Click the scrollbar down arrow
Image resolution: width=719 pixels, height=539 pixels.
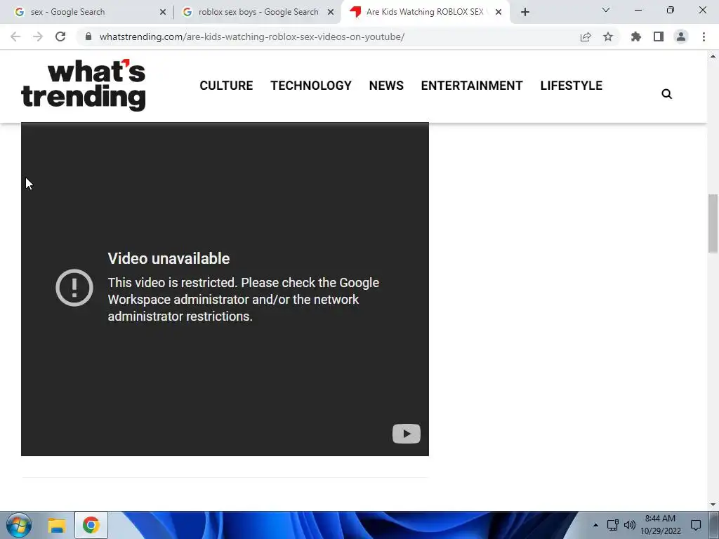coord(713,505)
